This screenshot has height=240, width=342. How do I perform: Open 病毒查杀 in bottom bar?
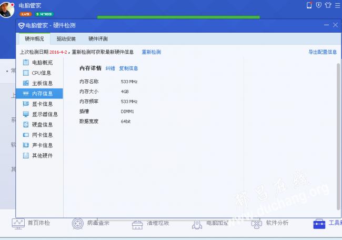(x=90, y=223)
